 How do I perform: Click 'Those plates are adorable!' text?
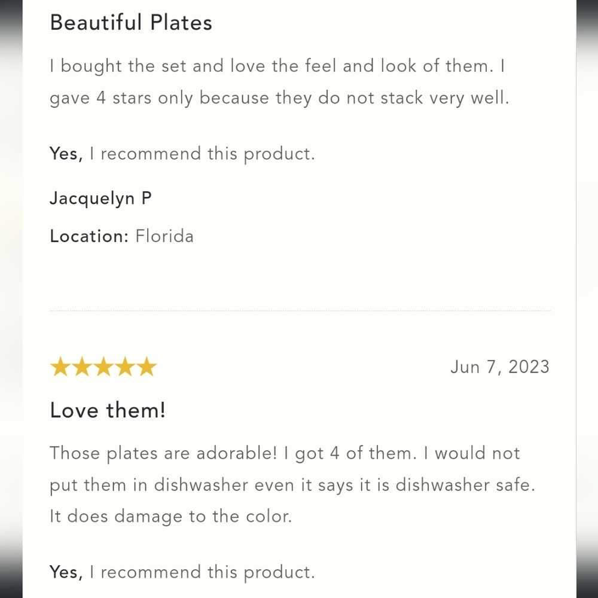(x=163, y=453)
